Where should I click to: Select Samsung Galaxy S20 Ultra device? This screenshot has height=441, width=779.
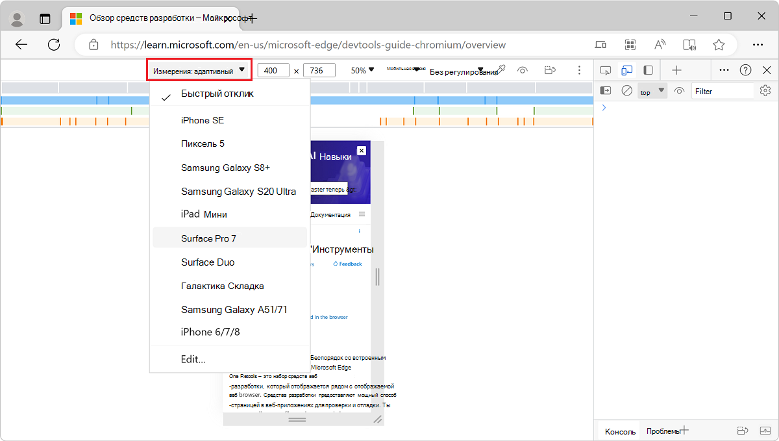click(x=230, y=191)
